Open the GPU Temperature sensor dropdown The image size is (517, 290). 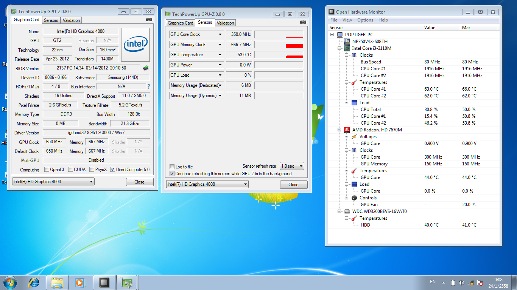pos(220,55)
